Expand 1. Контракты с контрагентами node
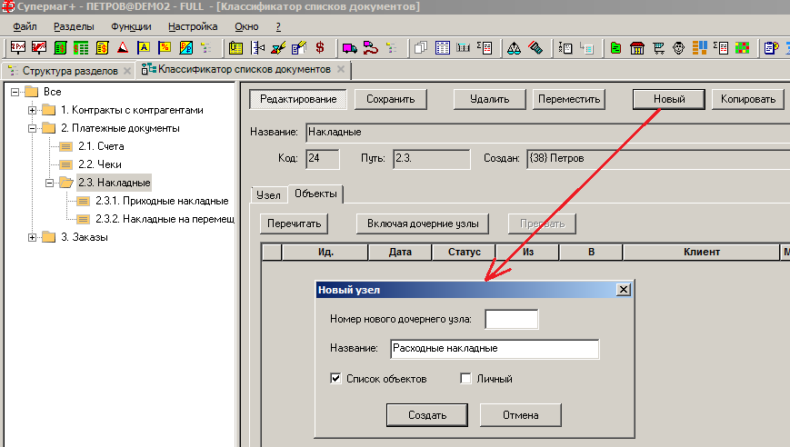The height and width of the screenshot is (447, 790). 32,110
